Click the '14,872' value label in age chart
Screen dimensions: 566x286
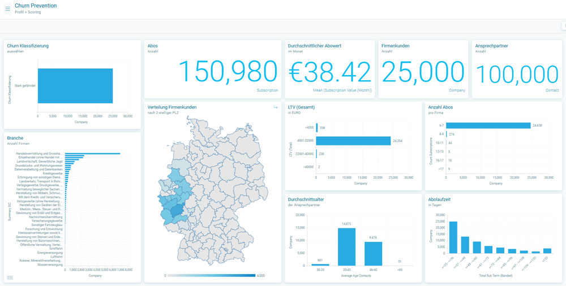[x=346, y=224]
